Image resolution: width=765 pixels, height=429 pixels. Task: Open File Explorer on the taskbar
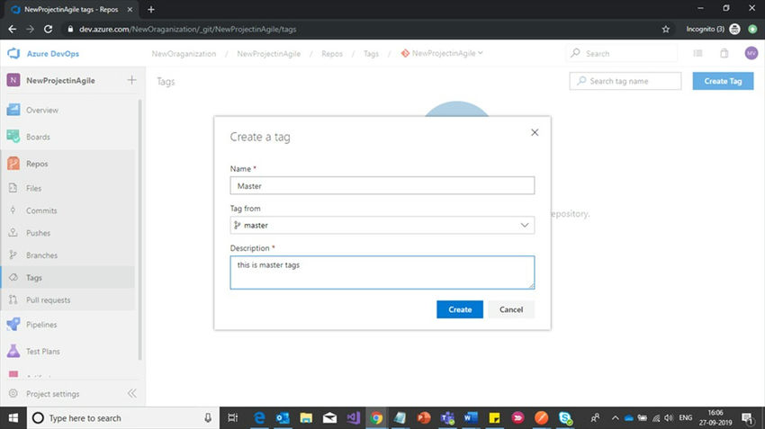[306, 418]
